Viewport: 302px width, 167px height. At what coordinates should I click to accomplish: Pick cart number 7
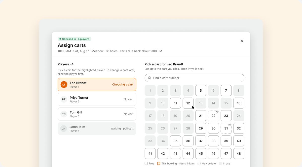226,91
